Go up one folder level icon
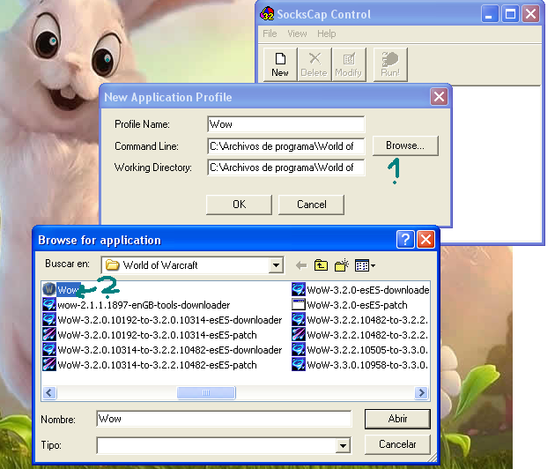The height and width of the screenshot is (469, 555). click(321, 265)
